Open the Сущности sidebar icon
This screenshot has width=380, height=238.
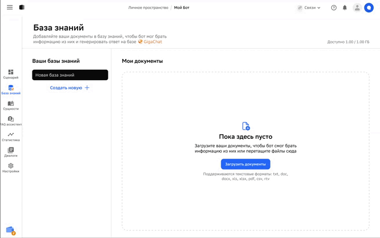(x=10, y=103)
